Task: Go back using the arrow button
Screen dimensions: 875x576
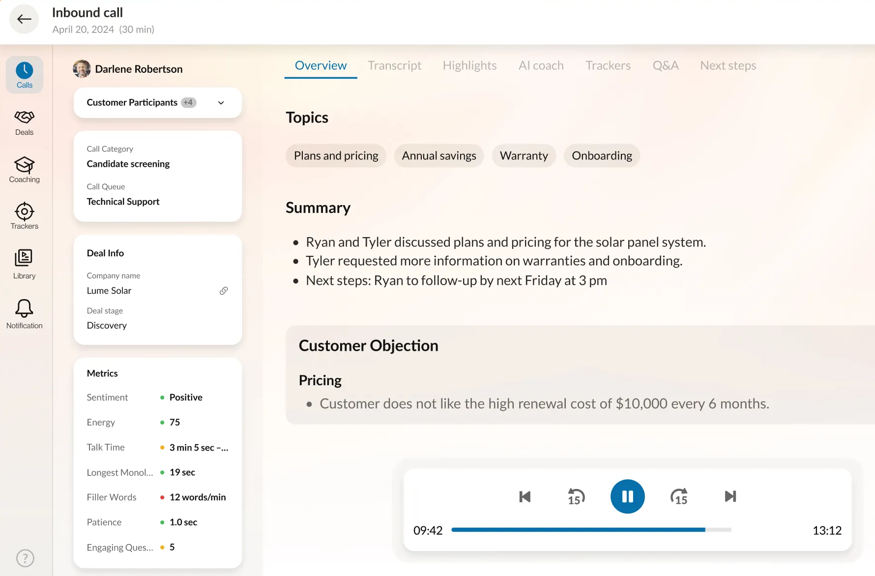Action: pyautogui.click(x=24, y=19)
